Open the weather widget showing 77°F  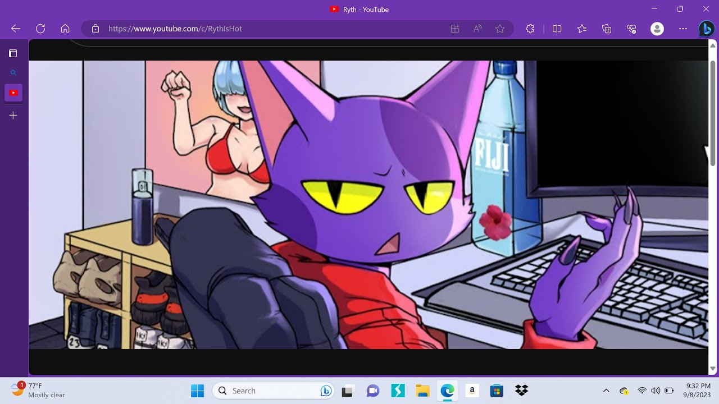38,391
